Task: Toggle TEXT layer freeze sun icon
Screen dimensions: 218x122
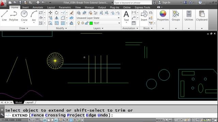Action: (82, 23)
